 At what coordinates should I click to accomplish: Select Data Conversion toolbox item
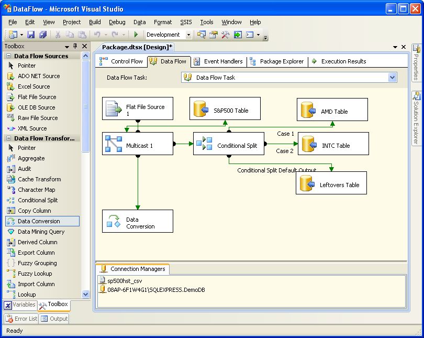click(43, 221)
